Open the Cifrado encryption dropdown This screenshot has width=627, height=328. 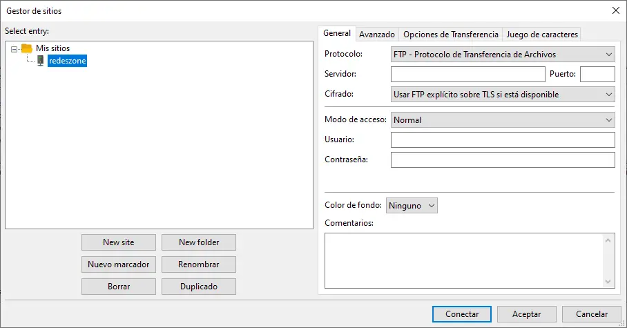coord(502,95)
